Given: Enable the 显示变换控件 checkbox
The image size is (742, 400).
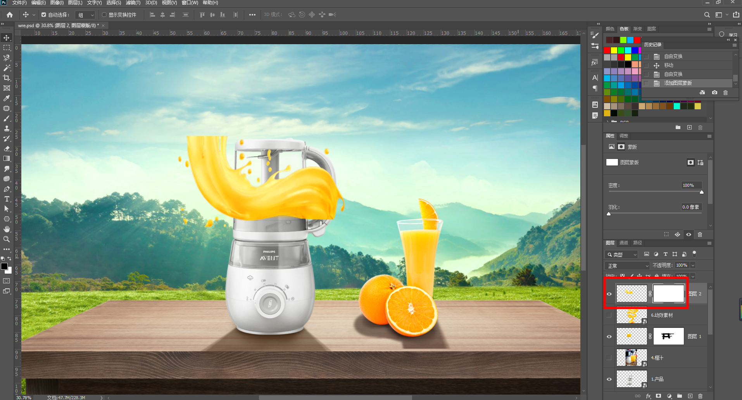Looking at the screenshot, I should [104, 15].
